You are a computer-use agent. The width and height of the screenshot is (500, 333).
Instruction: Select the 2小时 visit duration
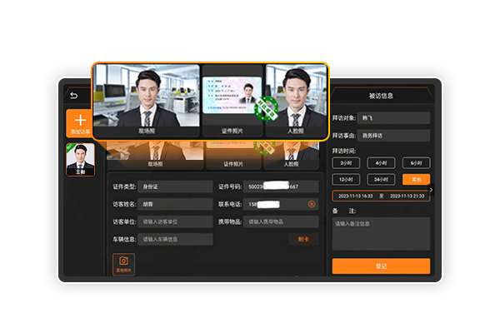[346, 163]
